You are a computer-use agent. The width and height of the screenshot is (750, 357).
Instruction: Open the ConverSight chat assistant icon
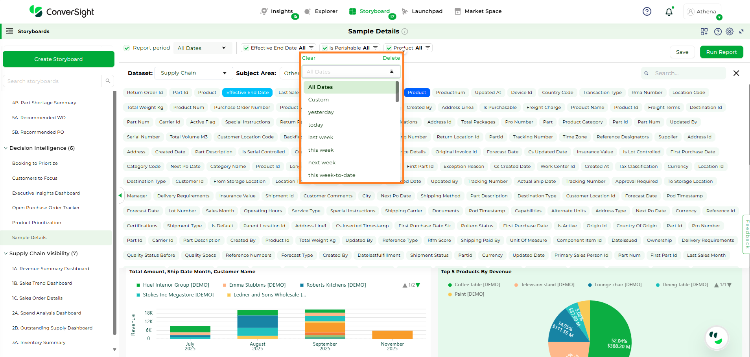click(716, 337)
